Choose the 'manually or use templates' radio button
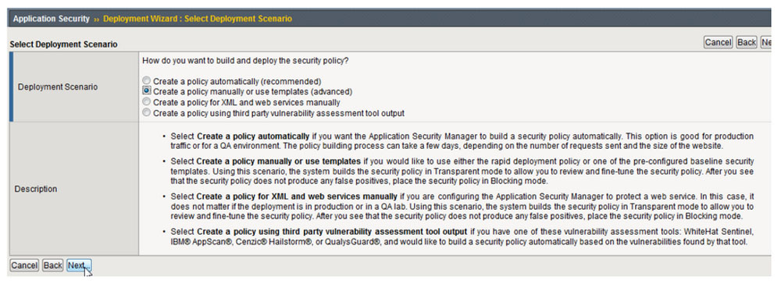 click(x=146, y=91)
